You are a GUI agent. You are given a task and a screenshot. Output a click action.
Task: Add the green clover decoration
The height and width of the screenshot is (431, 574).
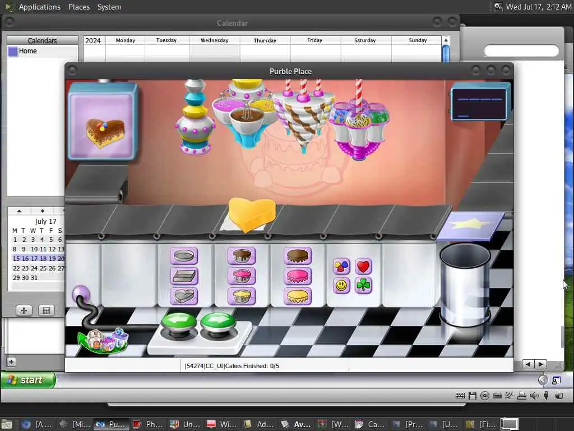point(363,285)
